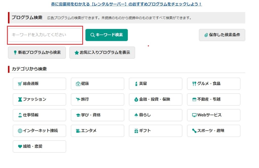Open the グルメ・食品 fork and knife category
The height and width of the screenshot is (168, 259).
[213, 84]
